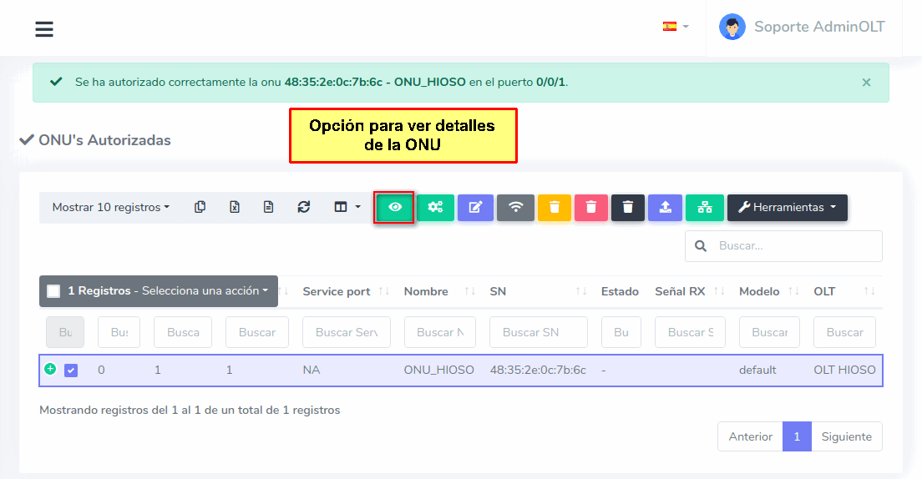This screenshot has height=479, width=922.
Task: Open ONU configuration with the gears button
Action: pyautogui.click(x=435, y=207)
